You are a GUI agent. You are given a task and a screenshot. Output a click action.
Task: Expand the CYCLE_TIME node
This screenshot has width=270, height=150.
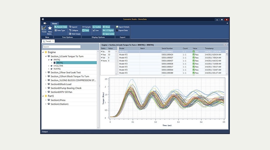click(49, 66)
